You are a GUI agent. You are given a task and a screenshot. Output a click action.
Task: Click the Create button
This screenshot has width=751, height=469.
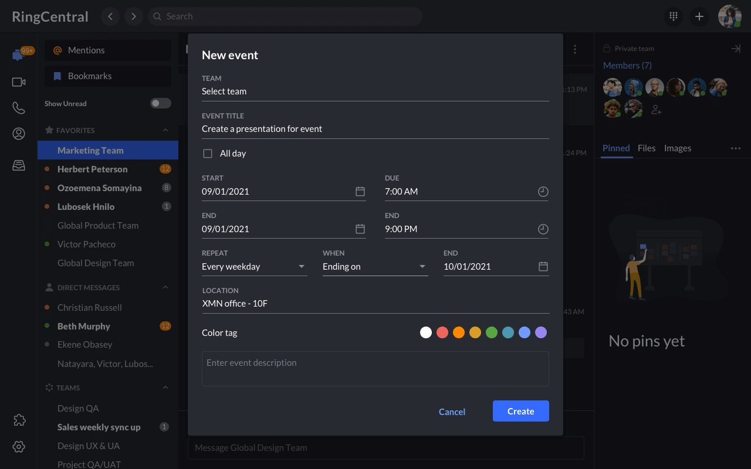(x=520, y=411)
